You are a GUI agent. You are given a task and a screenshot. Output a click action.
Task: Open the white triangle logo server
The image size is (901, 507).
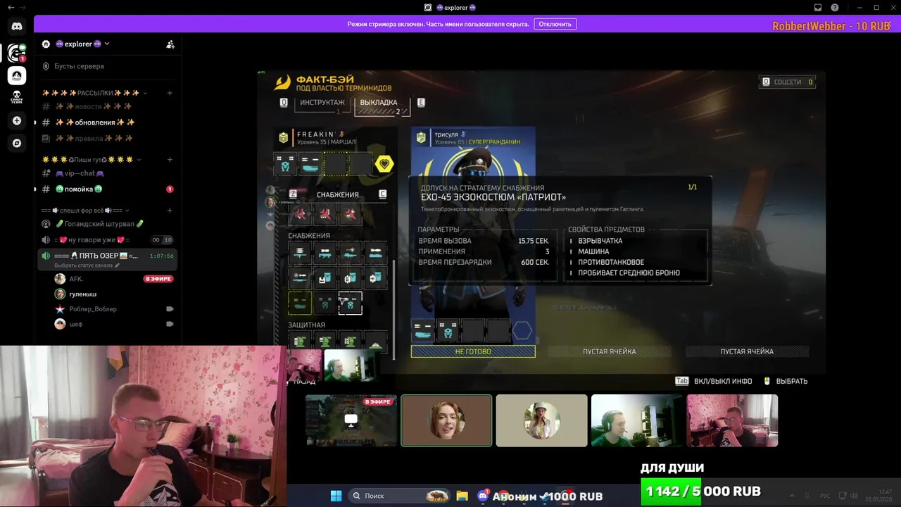(17, 75)
